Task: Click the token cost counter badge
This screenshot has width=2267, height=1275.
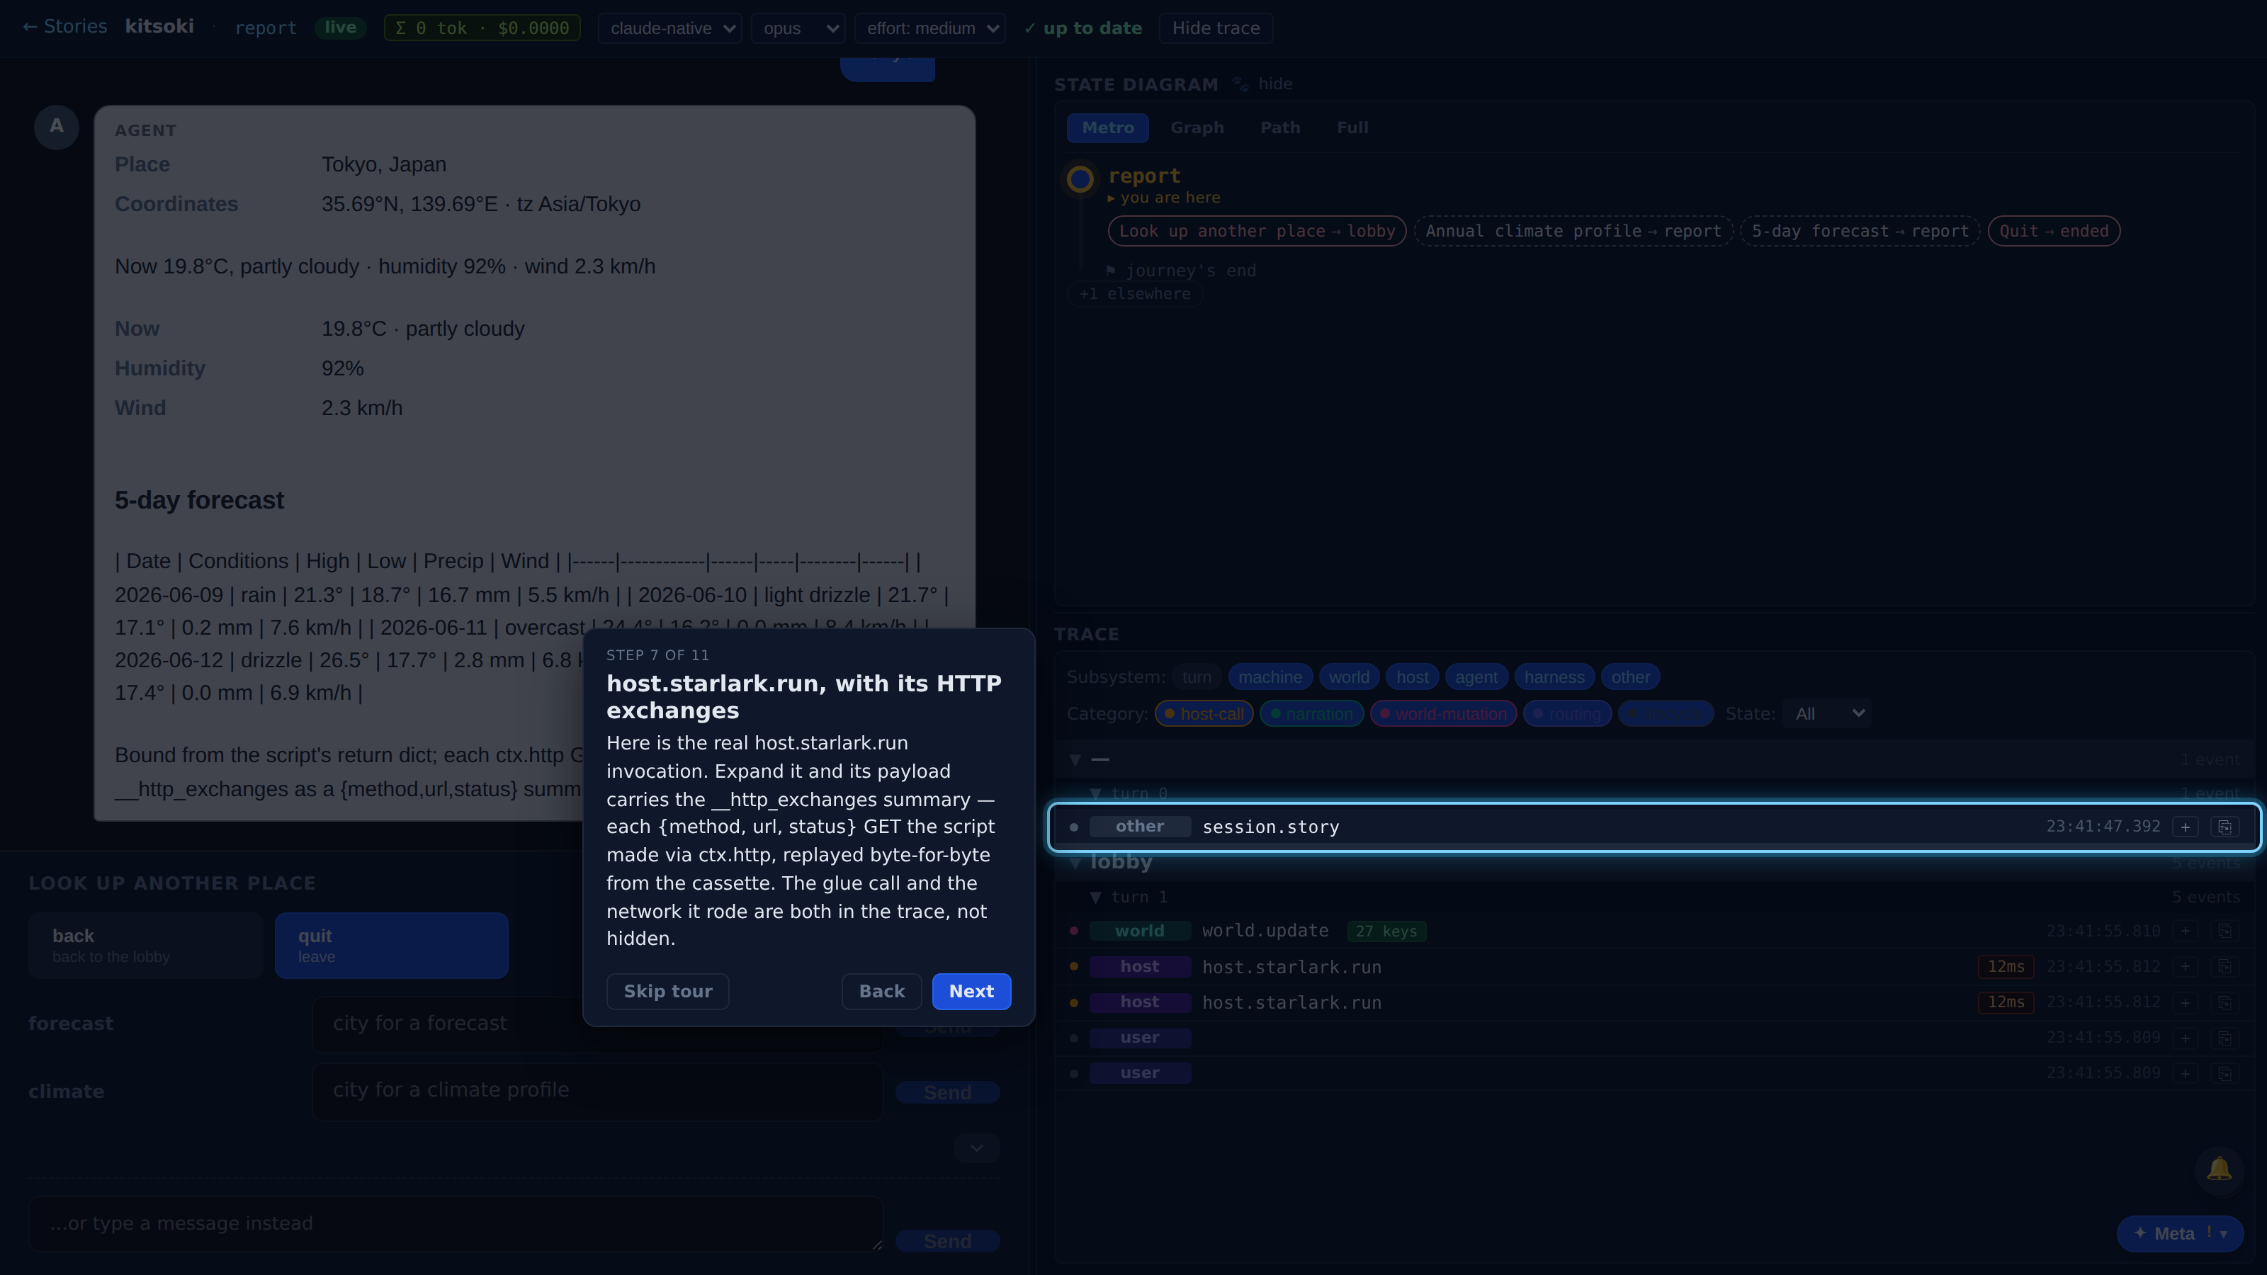Action: 482,28
